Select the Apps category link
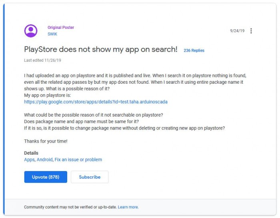280x218 pixels. click(29, 159)
